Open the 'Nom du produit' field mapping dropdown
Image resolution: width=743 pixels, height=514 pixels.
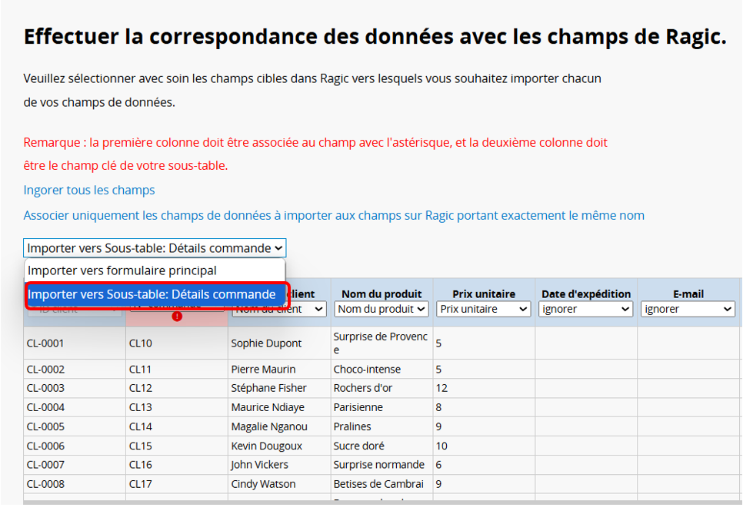[381, 309]
